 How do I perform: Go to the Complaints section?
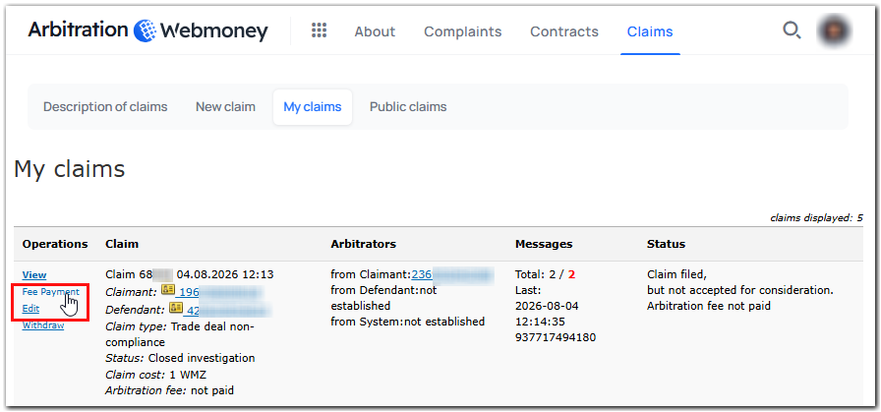462,31
